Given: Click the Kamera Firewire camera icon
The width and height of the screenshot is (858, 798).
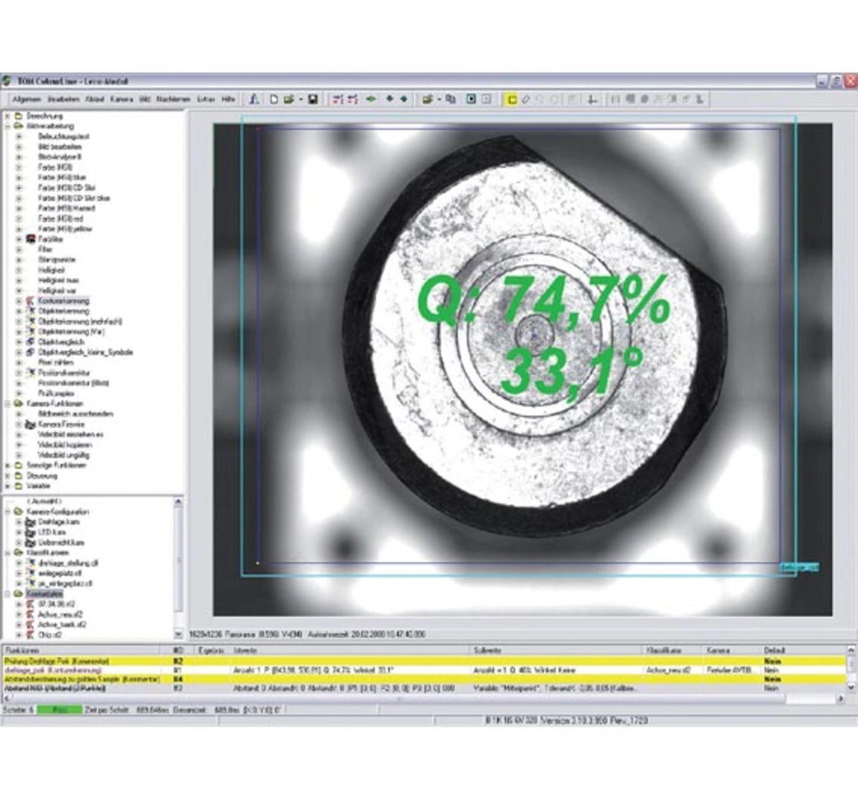Looking at the screenshot, I should (x=30, y=424).
